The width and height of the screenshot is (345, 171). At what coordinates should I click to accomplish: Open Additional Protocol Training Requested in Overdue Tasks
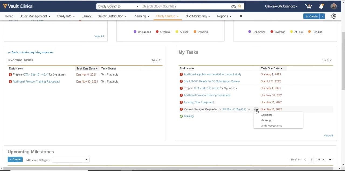point(36,81)
